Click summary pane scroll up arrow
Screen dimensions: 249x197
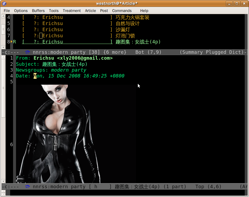(x=3, y=16)
